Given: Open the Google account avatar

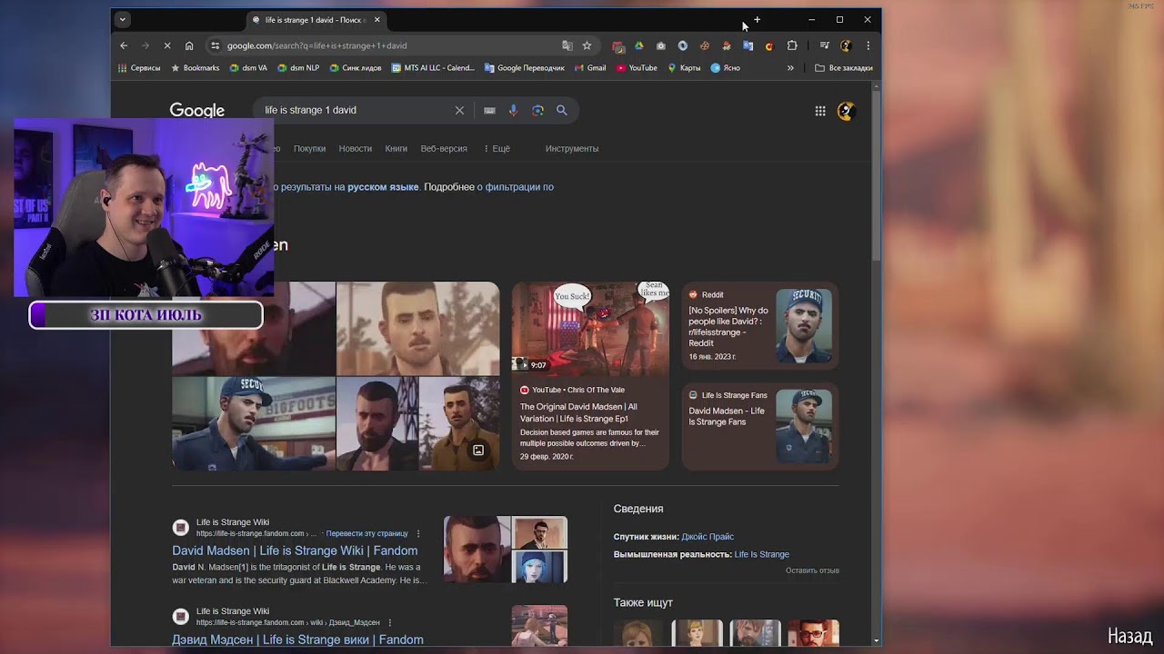Looking at the screenshot, I should (846, 111).
